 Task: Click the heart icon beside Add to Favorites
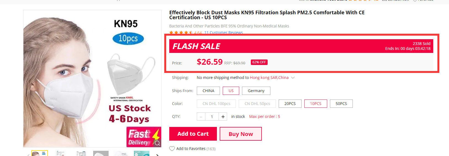point(172,149)
